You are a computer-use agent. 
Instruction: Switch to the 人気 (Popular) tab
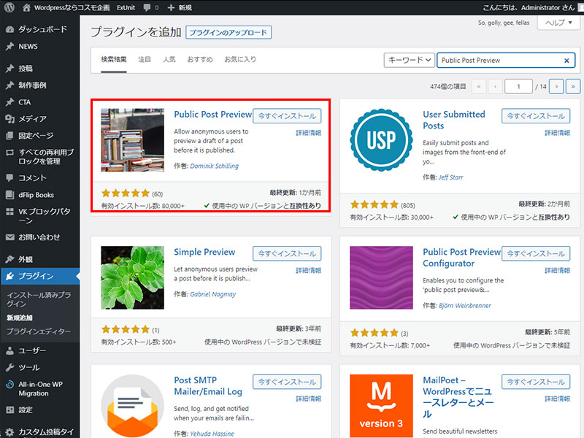point(169,59)
